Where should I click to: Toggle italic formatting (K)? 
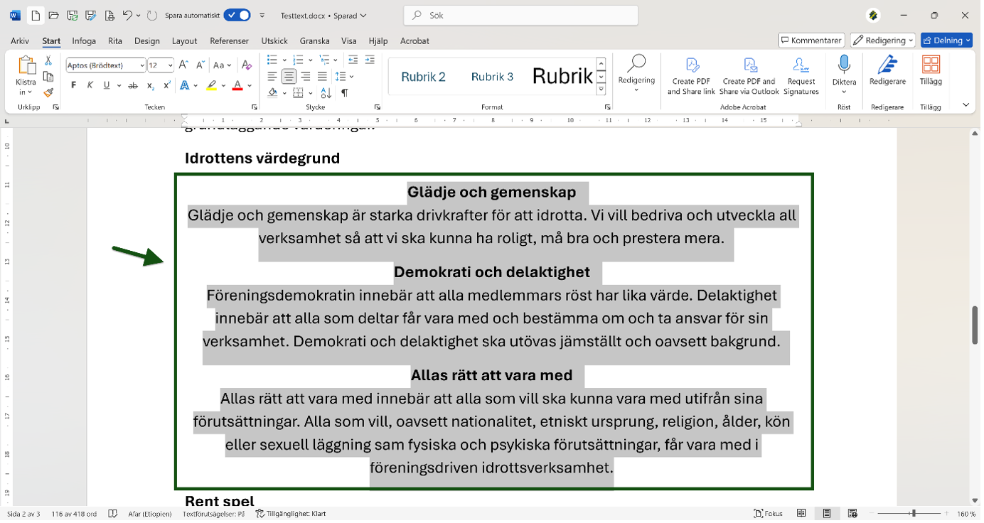[90, 85]
